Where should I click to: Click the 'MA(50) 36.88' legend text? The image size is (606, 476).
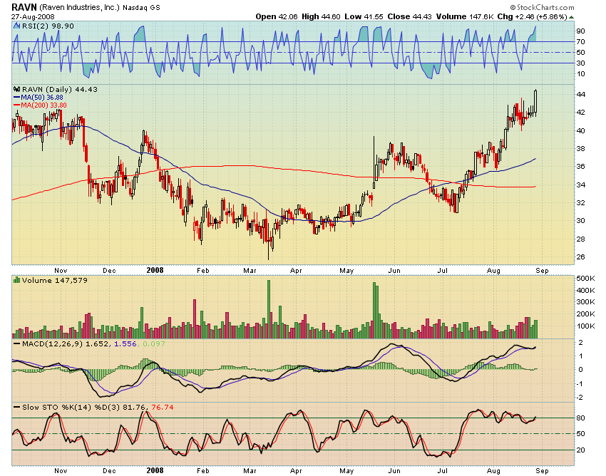pos(42,98)
